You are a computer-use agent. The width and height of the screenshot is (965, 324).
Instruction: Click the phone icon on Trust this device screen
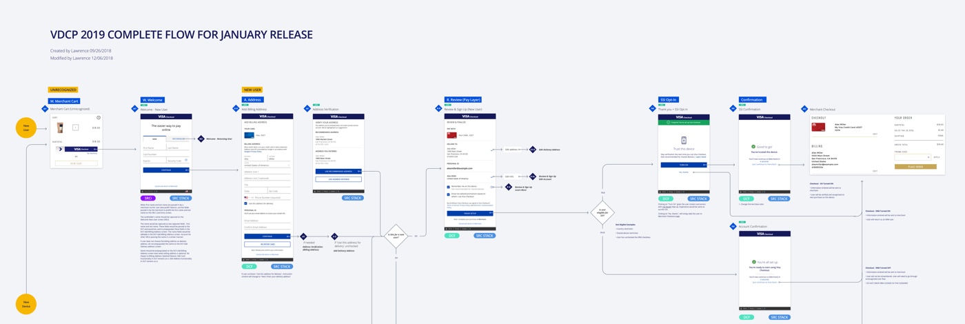point(683,141)
